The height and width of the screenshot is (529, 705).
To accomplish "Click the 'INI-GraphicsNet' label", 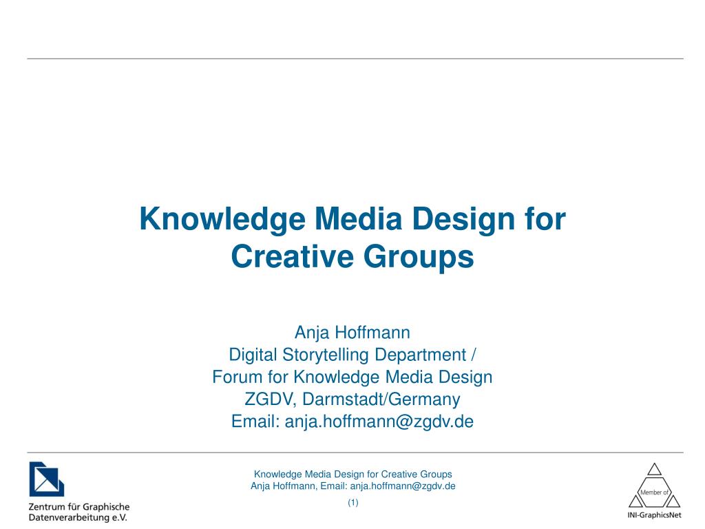I will coord(654,515).
